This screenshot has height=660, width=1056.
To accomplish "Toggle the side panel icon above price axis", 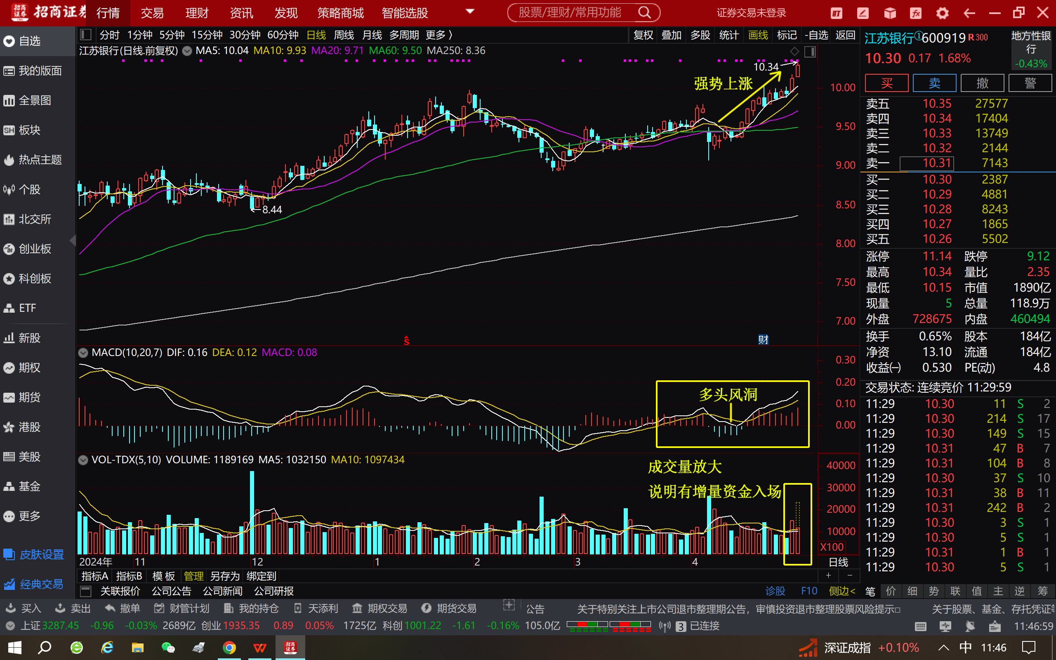I will (810, 52).
